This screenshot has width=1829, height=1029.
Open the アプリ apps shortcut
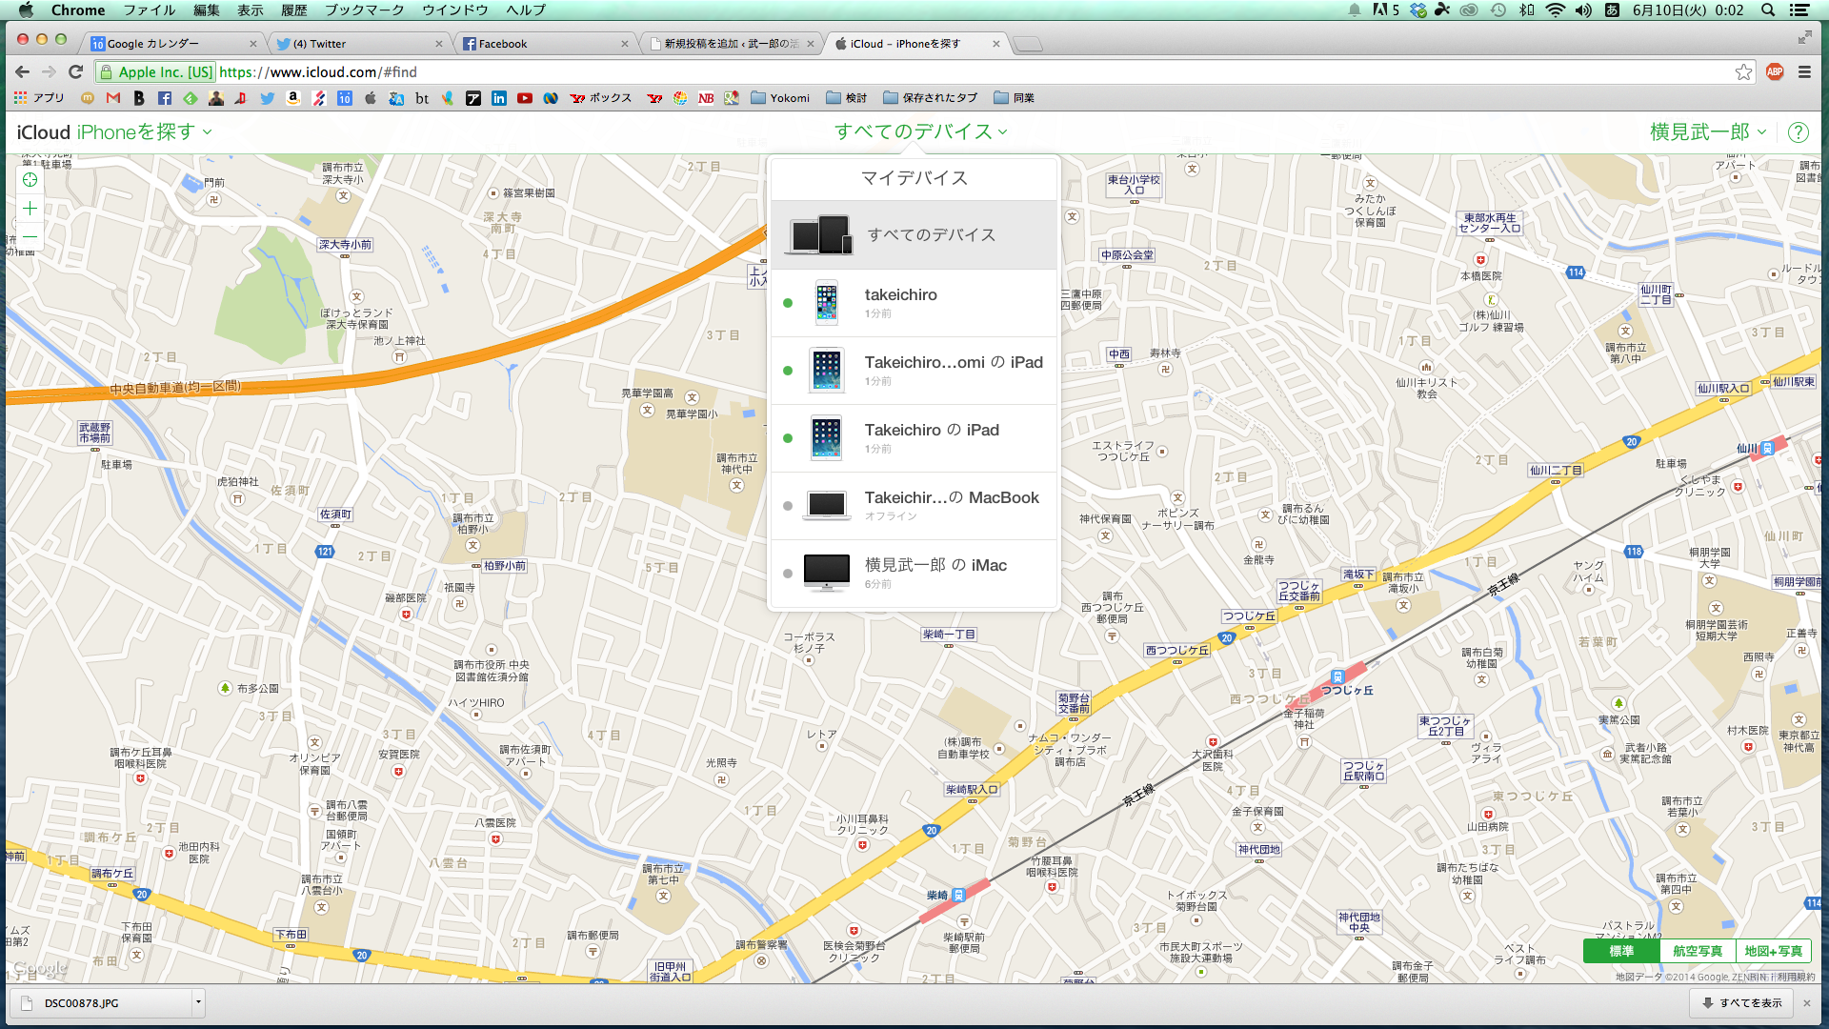39,98
